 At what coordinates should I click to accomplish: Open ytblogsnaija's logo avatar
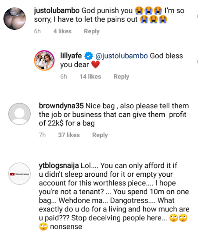19,174
